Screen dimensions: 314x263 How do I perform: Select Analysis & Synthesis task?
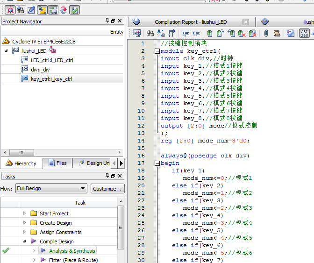tap(72, 251)
